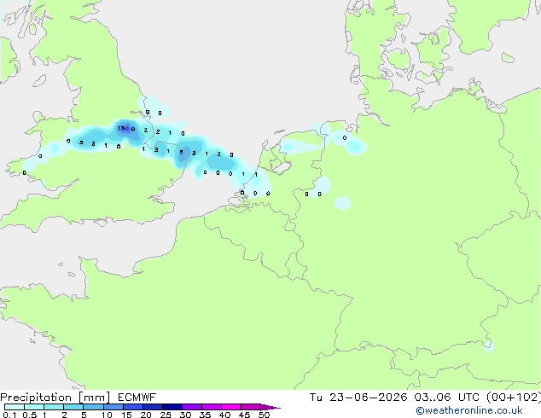The width and height of the screenshot is (541, 418).
Task: Pick the 45–50 mm legend color swatch
Action: [251, 407]
